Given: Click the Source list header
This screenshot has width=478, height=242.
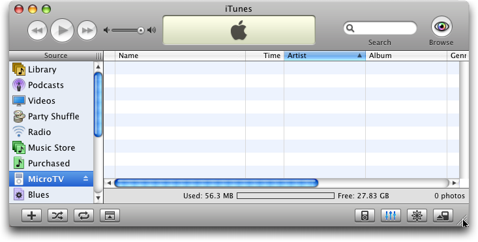Looking at the screenshot, I should 56,56.
